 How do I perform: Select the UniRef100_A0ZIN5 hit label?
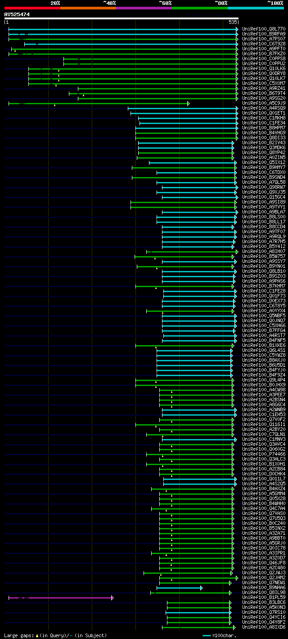pyautogui.click(x=264, y=158)
